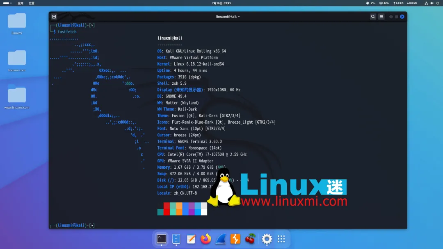
Task: Click the 'GPU: VMware SVGA II Adapter' line
Action: click(185, 161)
